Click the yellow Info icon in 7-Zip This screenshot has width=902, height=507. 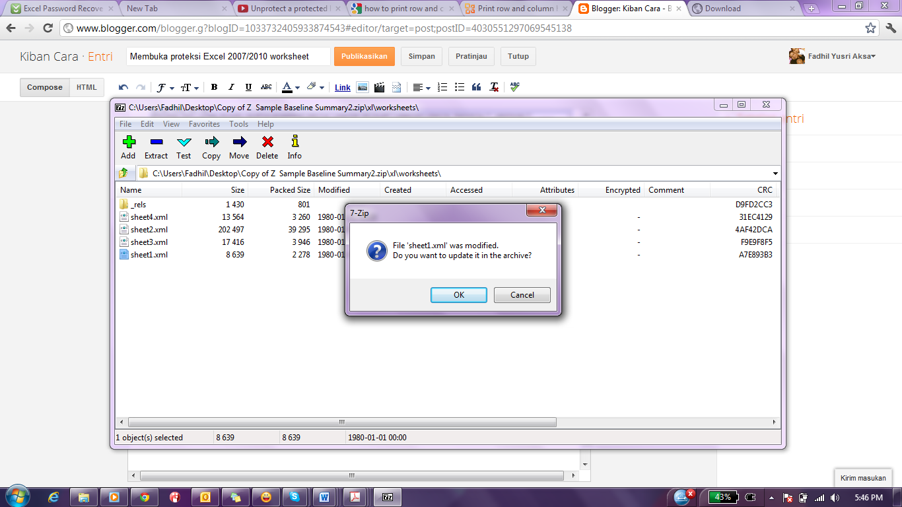pyautogui.click(x=295, y=141)
